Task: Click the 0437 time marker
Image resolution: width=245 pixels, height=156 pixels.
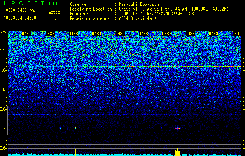Action: coord(167,34)
